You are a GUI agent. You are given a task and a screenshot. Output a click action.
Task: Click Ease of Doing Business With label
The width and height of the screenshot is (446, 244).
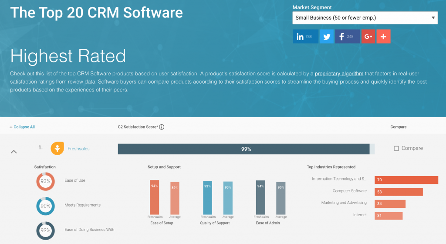pos(89,230)
